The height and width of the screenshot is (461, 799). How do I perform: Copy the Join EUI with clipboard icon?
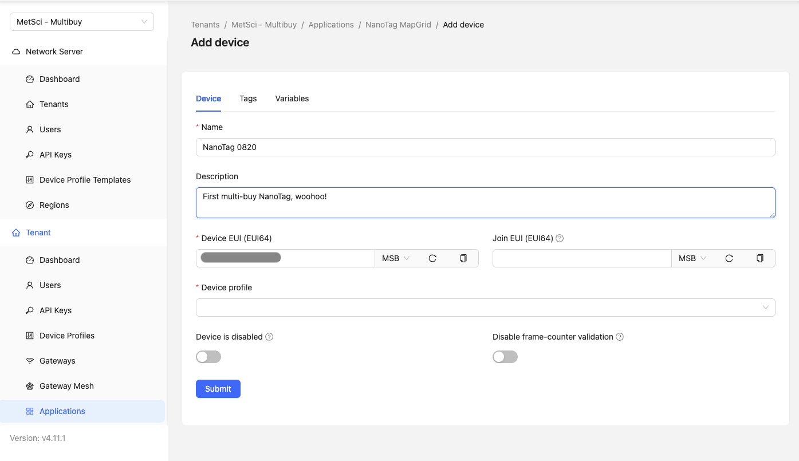click(x=760, y=258)
